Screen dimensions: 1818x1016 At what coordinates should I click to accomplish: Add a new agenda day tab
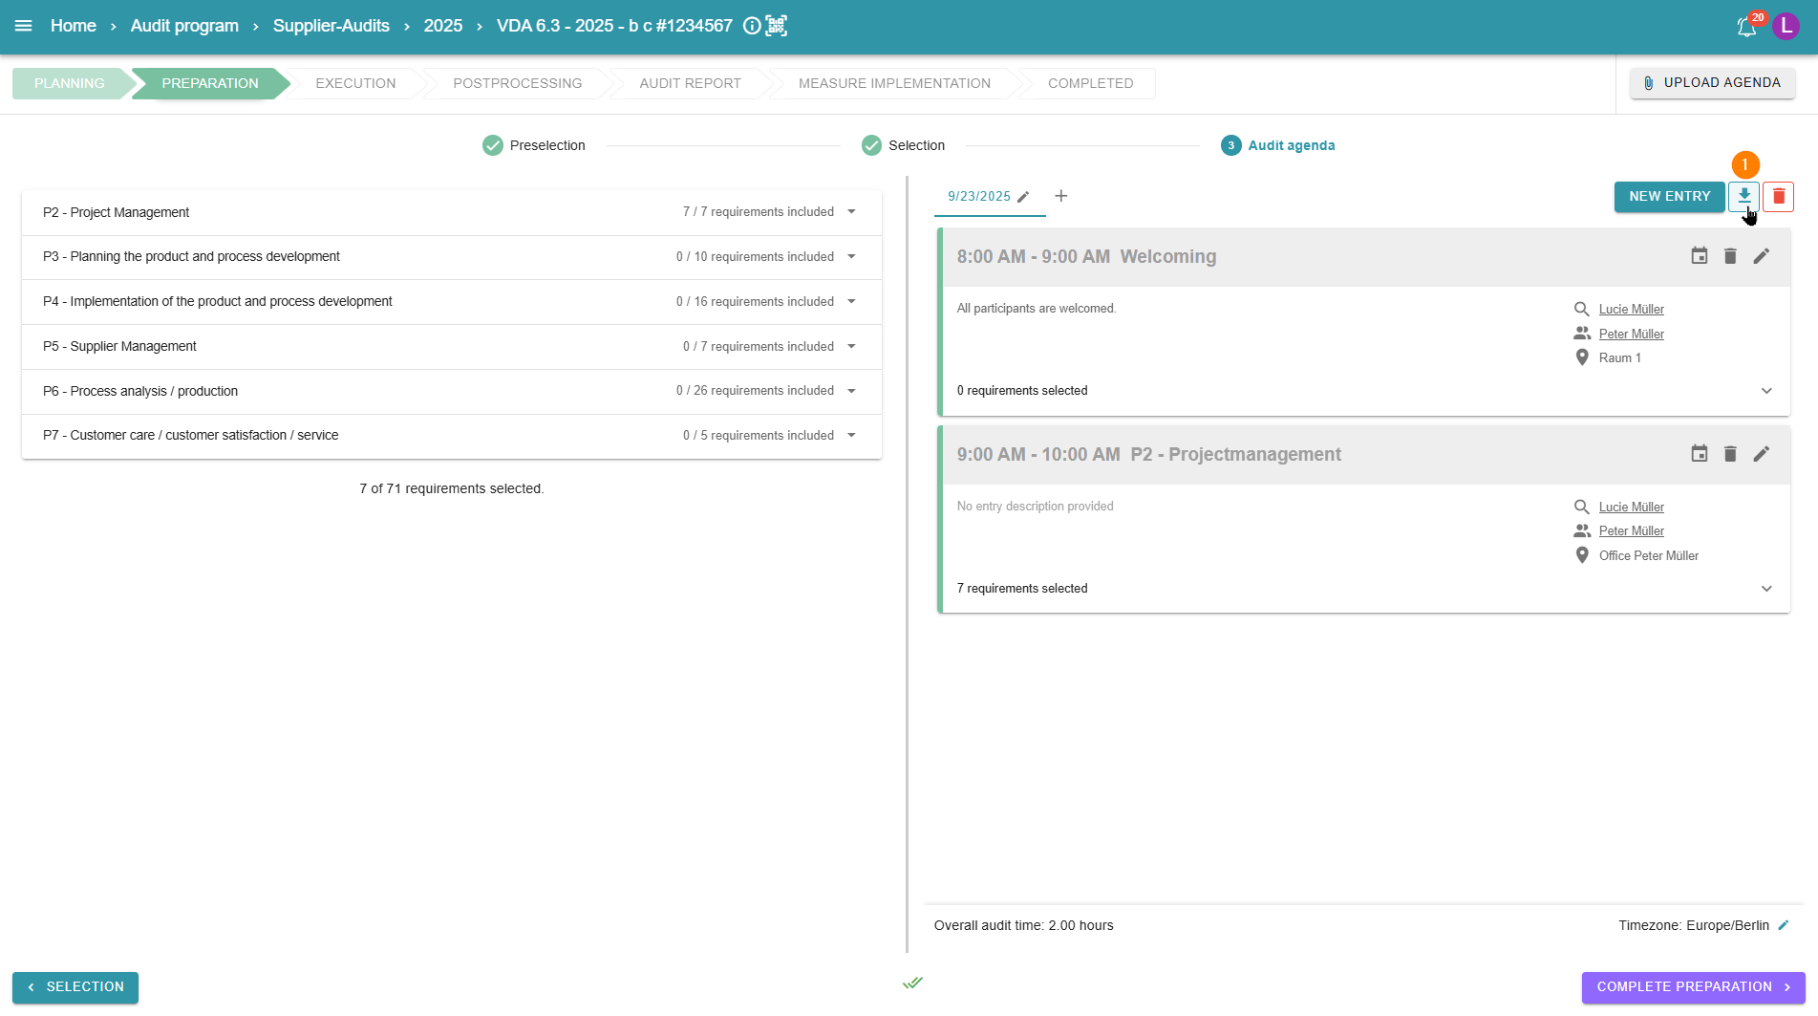tap(1060, 196)
